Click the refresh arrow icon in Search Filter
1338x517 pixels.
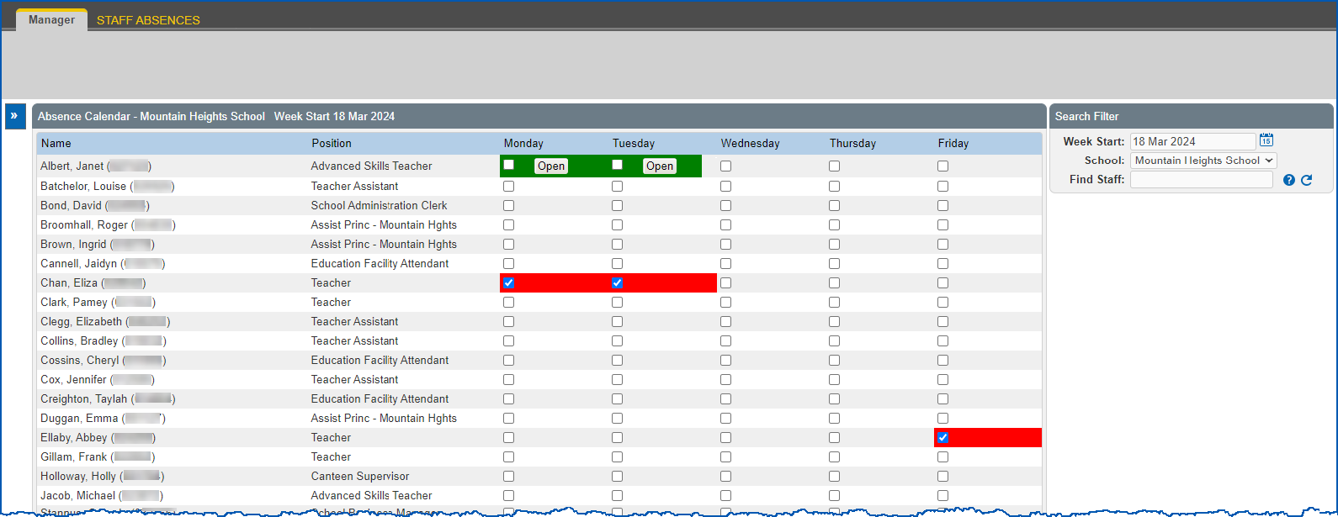point(1307,180)
